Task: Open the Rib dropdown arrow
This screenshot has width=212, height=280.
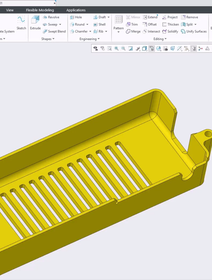Action: tap(106, 32)
